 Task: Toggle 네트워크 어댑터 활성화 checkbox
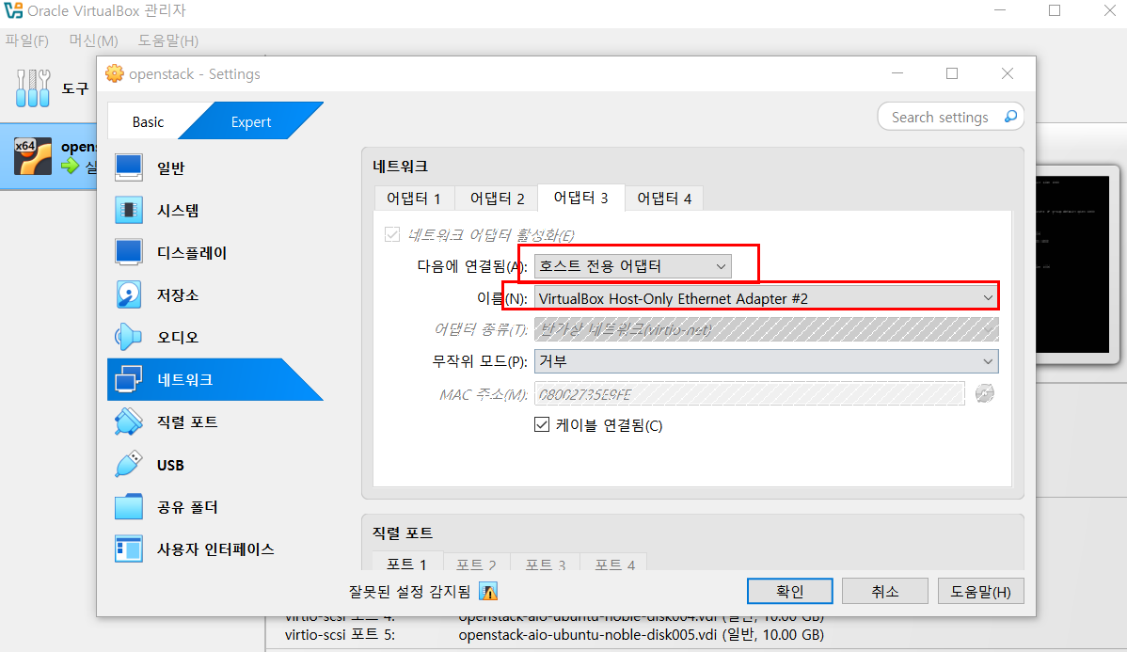(391, 234)
